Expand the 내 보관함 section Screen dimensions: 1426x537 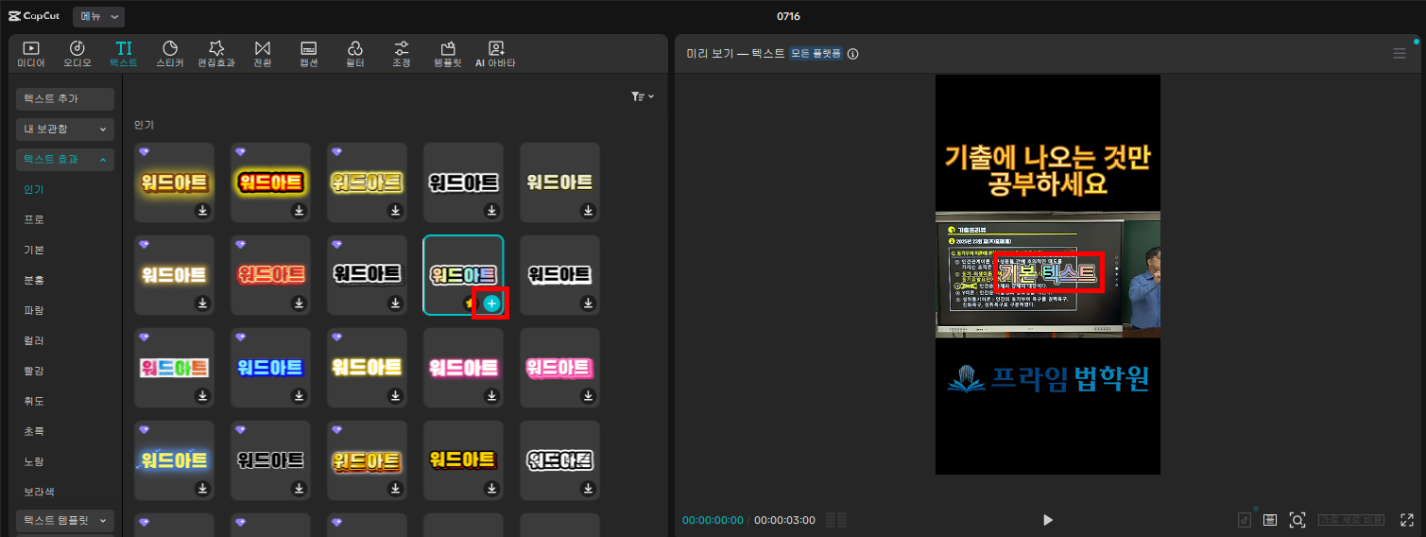point(65,129)
